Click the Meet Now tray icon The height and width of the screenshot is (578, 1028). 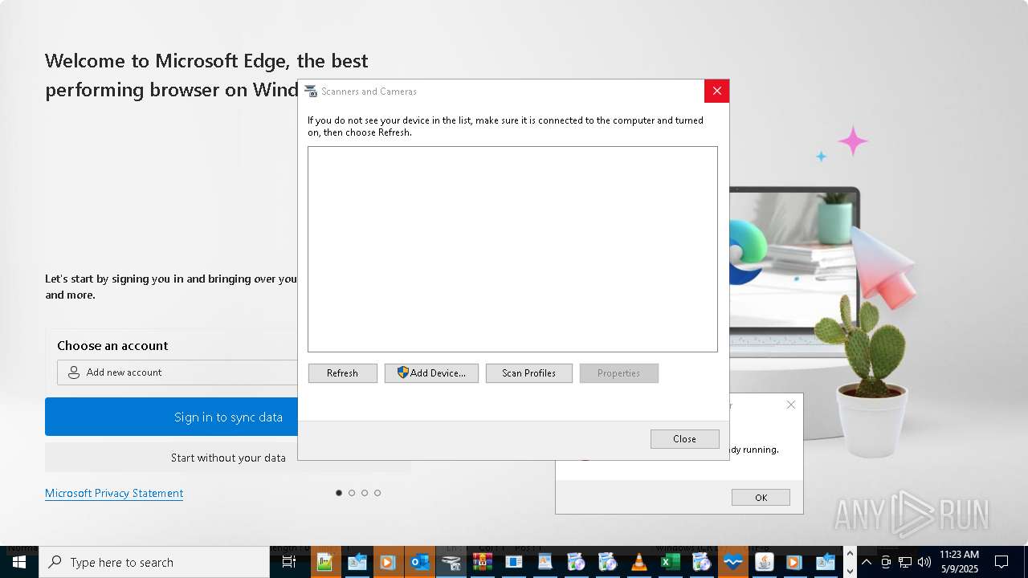point(886,562)
